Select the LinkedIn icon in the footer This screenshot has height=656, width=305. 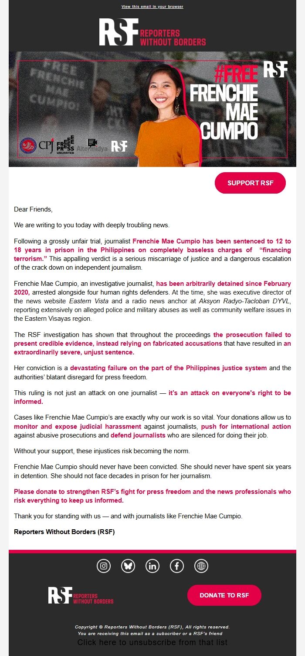[152, 566]
